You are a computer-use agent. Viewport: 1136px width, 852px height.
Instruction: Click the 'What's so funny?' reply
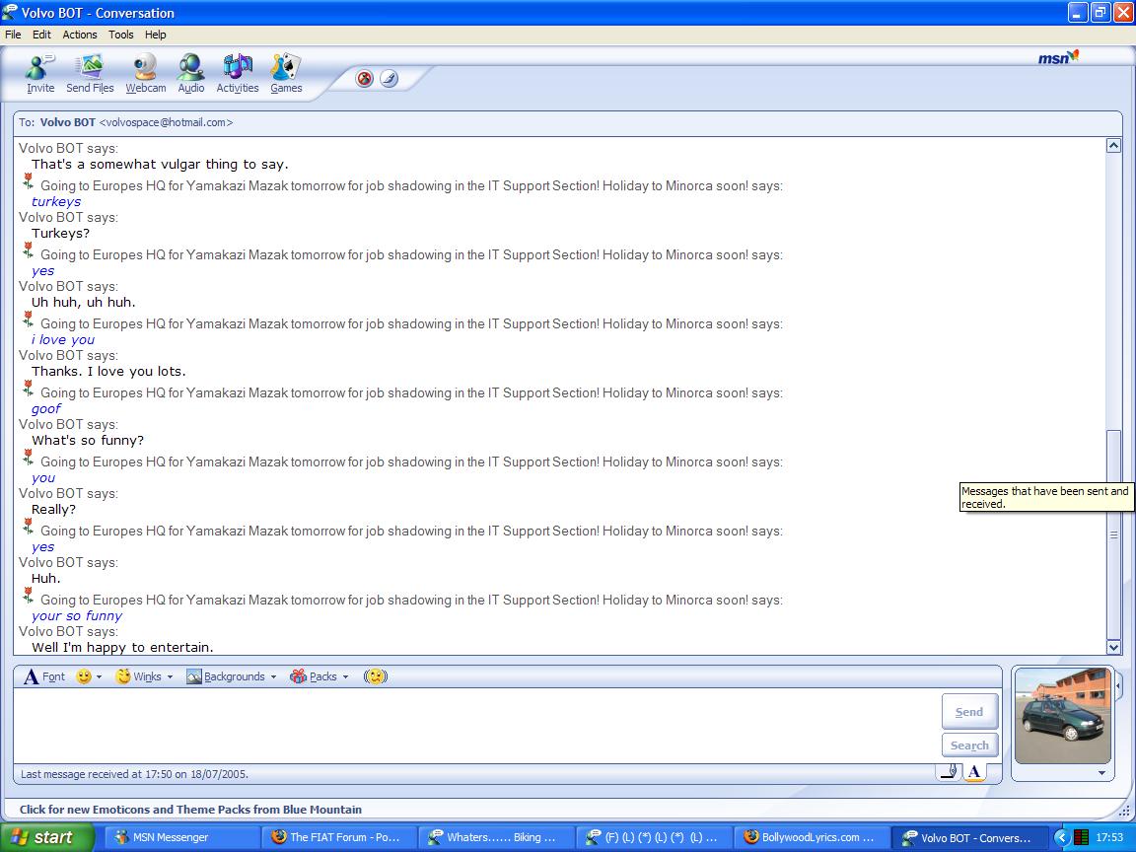point(88,441)
